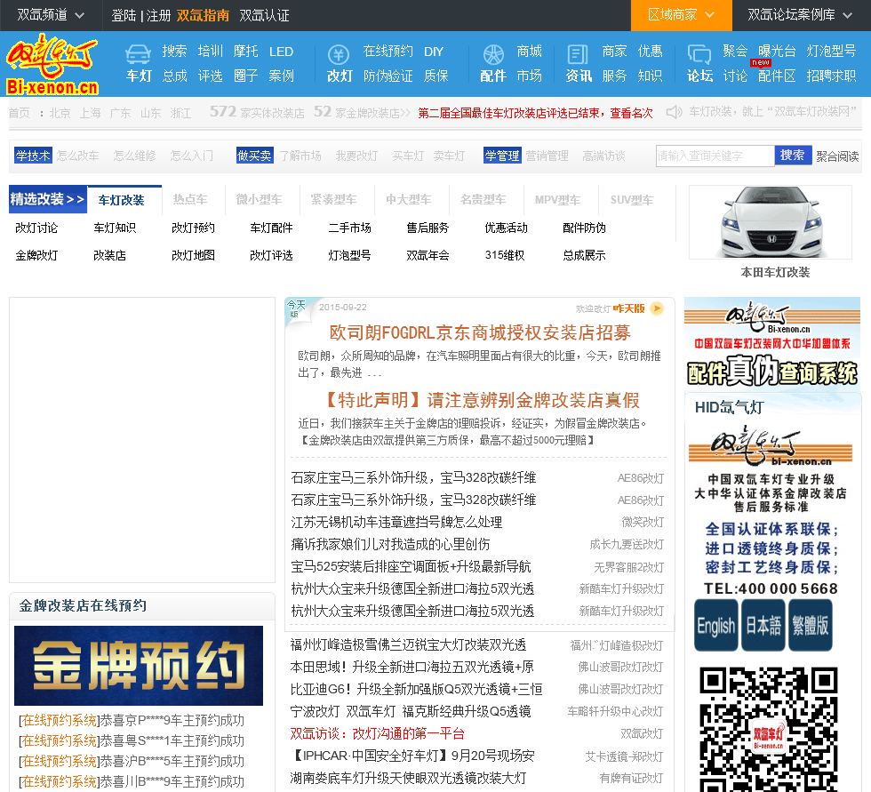Click 二手市场 category link
The height and width of the screenshot is (792, 871).
(x=349, y=228)
